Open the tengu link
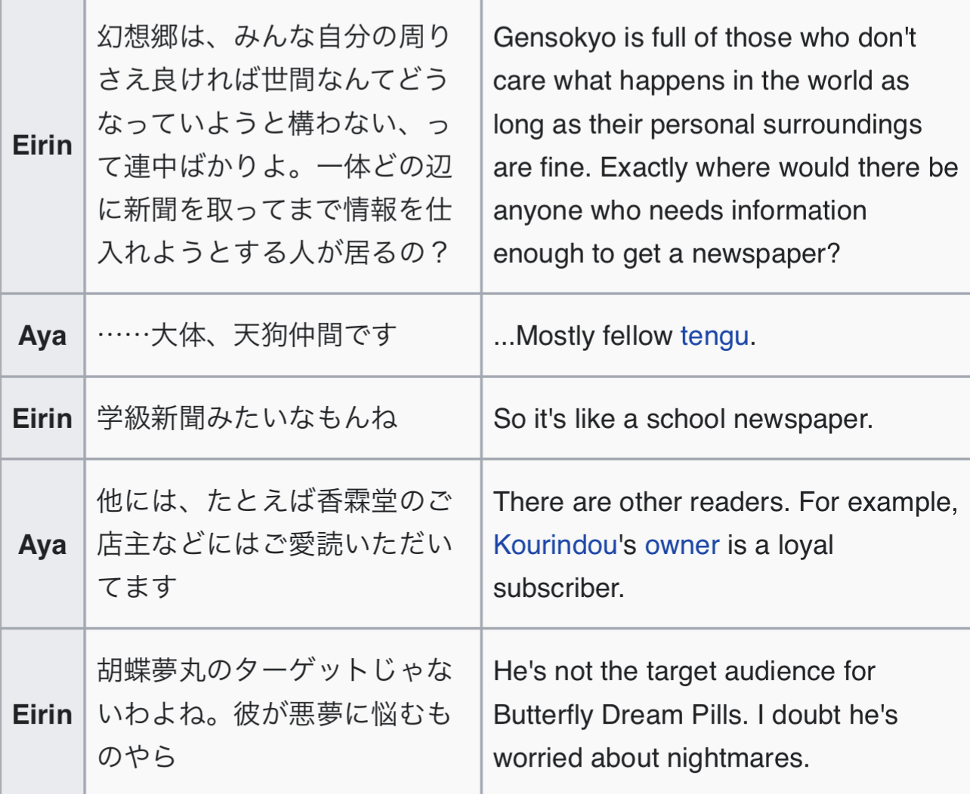Viewport: 970px width, 794px height. 715,336
